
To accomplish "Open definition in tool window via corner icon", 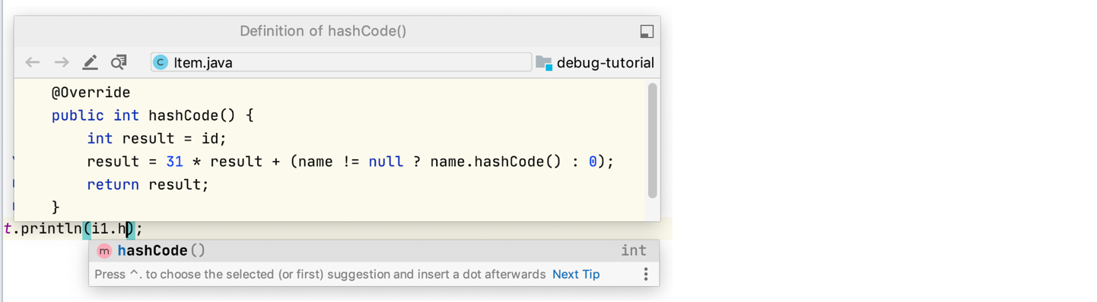I will pyautogui.click(x=647, y=31).
